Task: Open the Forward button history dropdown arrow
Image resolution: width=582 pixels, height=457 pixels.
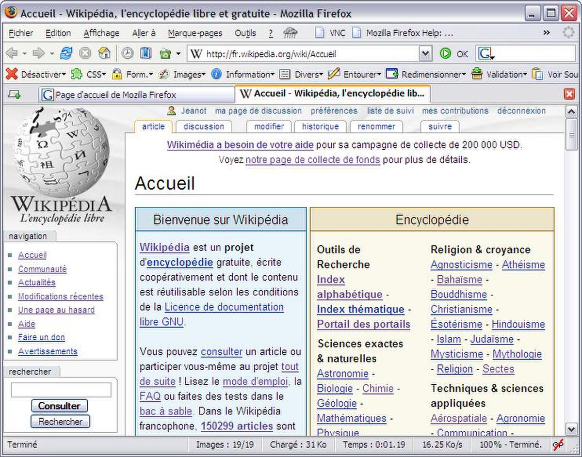Action: (51, 54)
